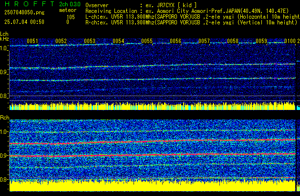Click the Ovserver JR7CYX line
300x196 pixels.
[141, 5]
